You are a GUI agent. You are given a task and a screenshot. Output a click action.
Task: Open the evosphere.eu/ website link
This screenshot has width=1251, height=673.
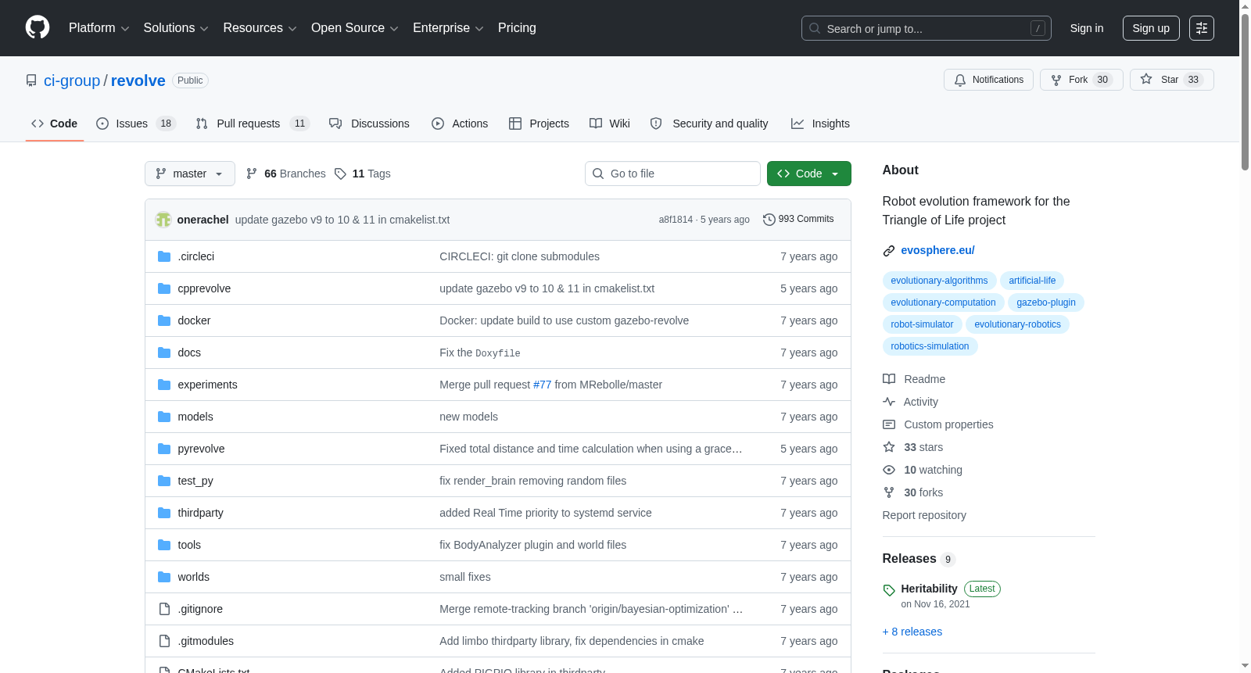coord(937,250)
